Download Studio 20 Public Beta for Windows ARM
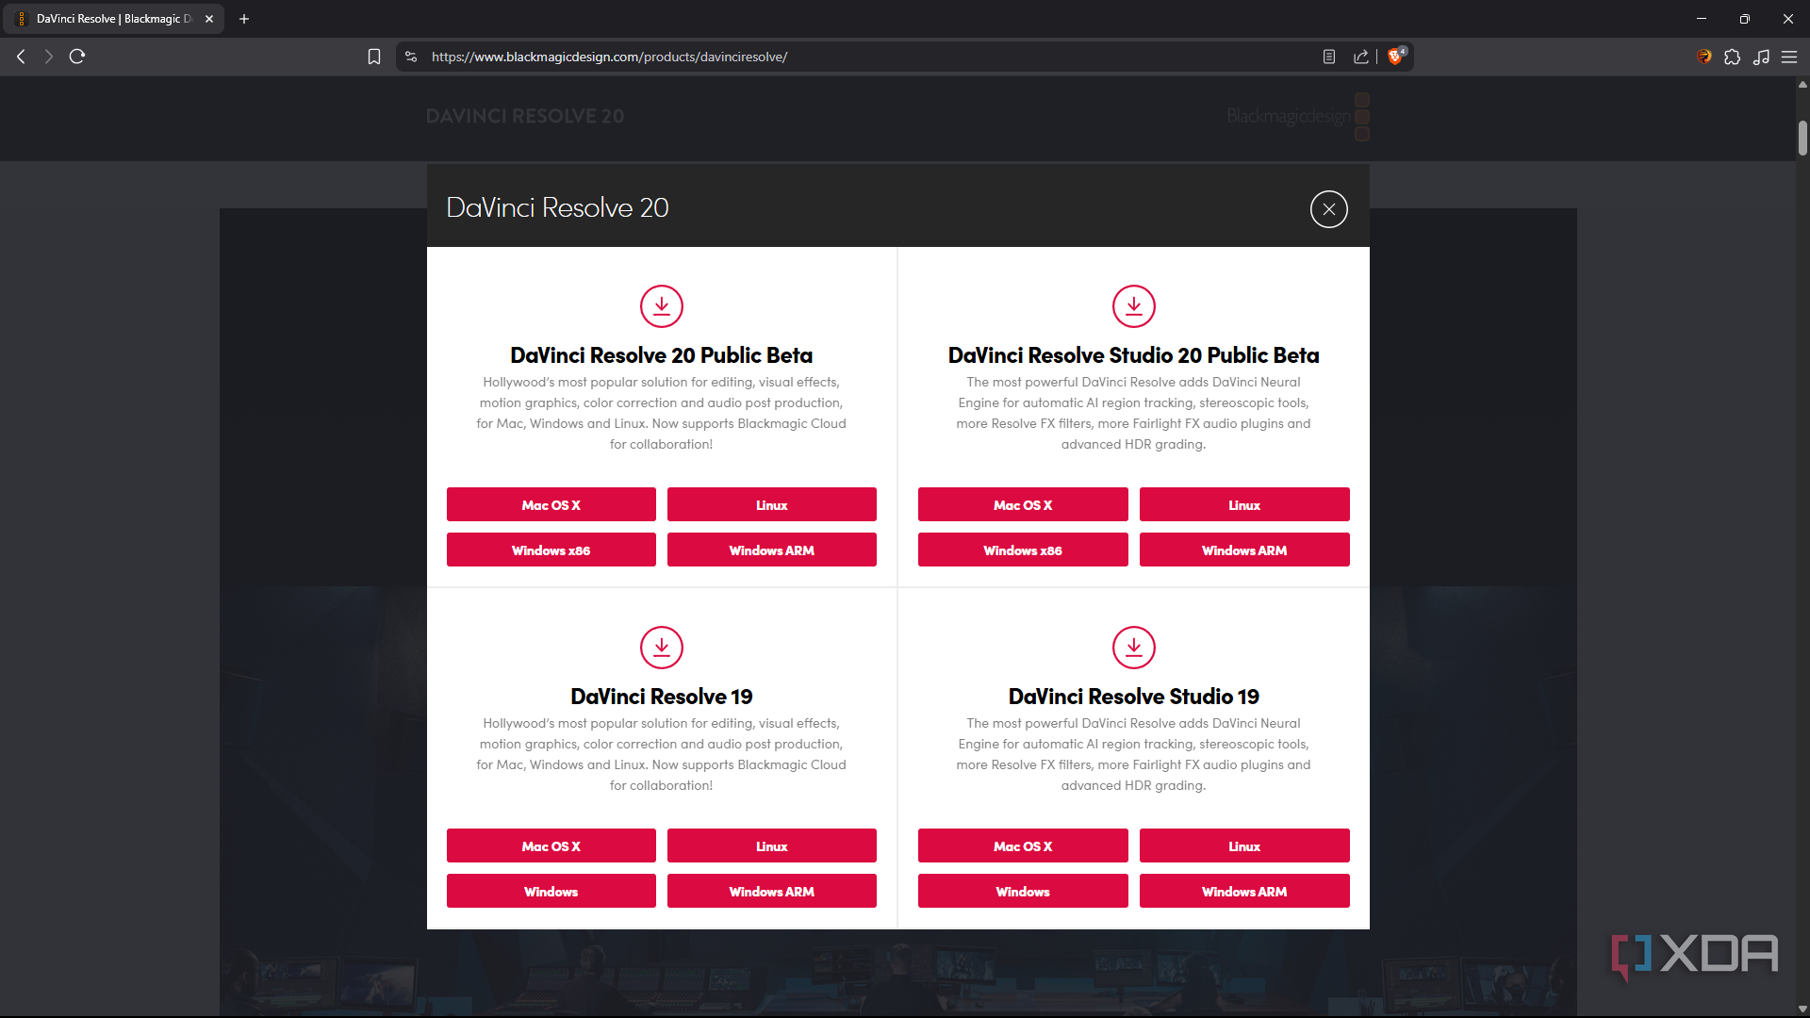This screenshot has width=1810, height=1018. [1244, 550]
